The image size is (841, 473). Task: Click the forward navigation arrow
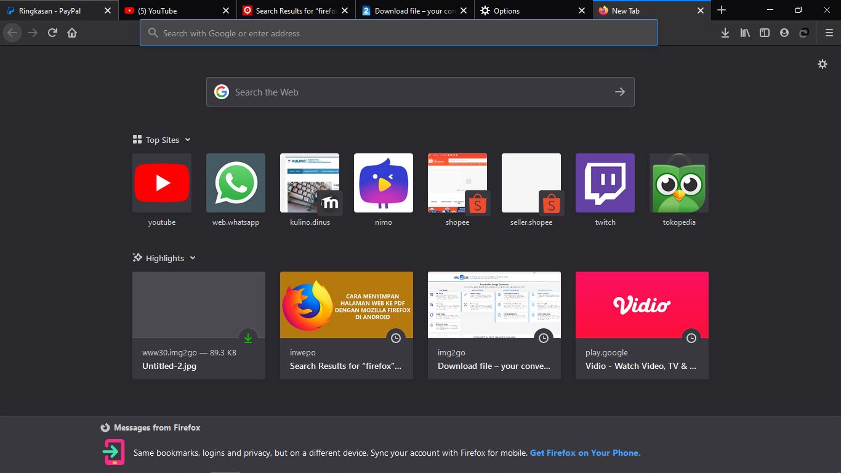[33, 33]
